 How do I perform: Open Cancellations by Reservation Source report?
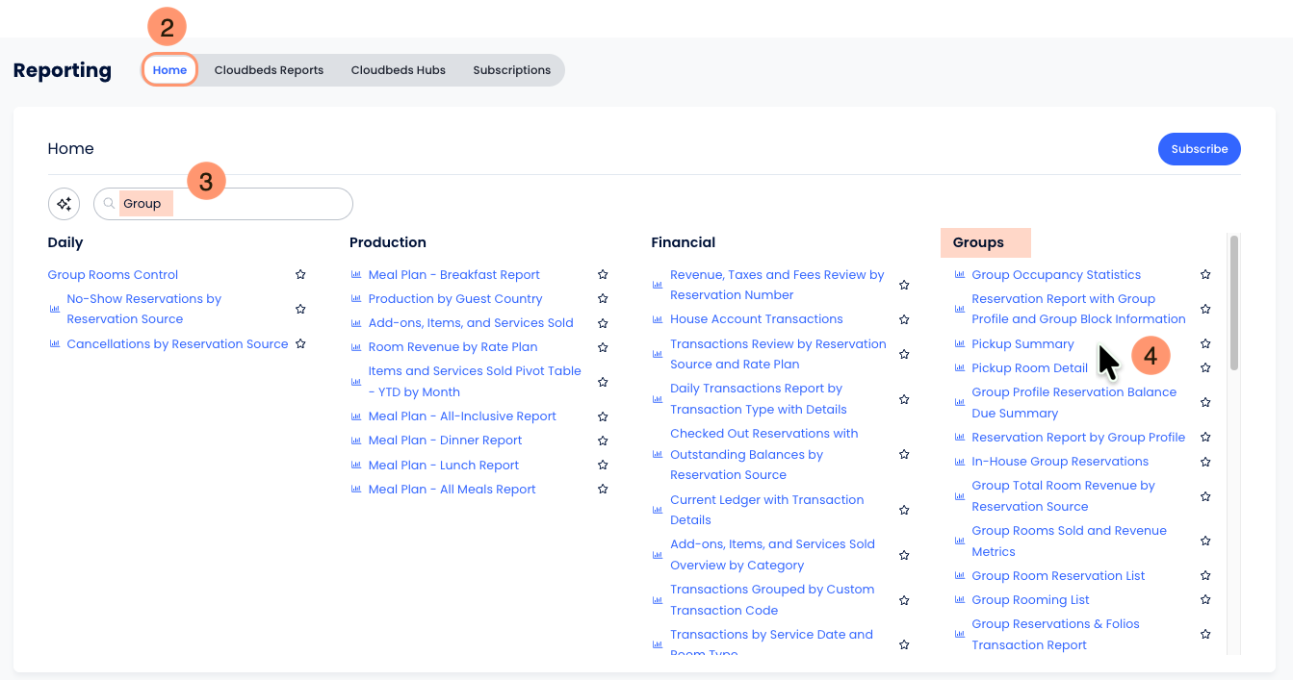click(x=177, y=344)
